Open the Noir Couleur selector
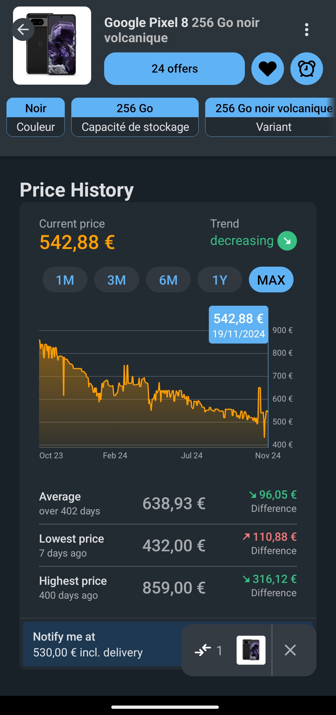 point(36,117)
